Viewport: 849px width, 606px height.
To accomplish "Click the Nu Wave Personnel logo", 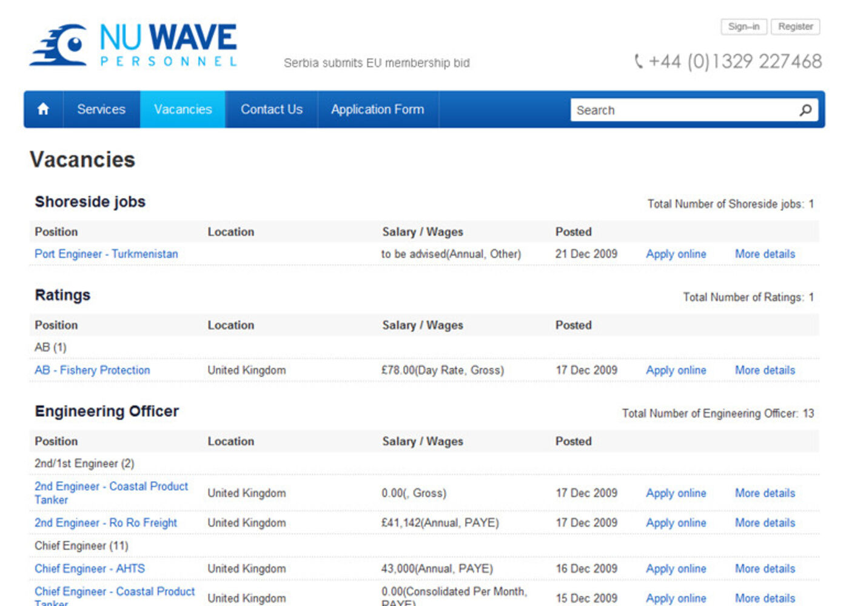I will tap(133, 45).
